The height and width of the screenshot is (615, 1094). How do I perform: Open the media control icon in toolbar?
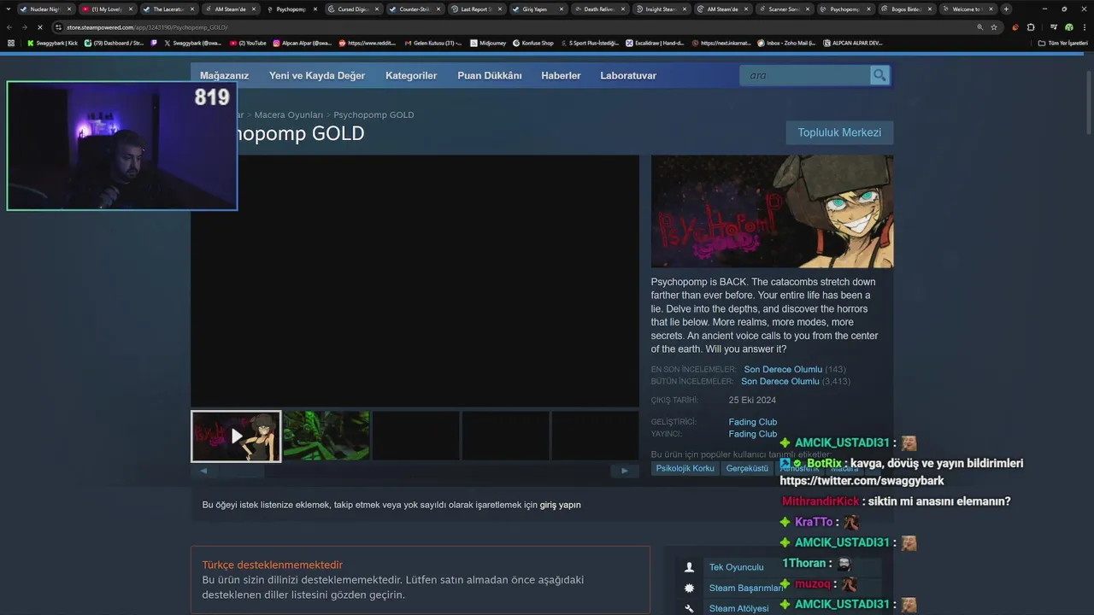pyautogui.click(x=1054, y=27)
